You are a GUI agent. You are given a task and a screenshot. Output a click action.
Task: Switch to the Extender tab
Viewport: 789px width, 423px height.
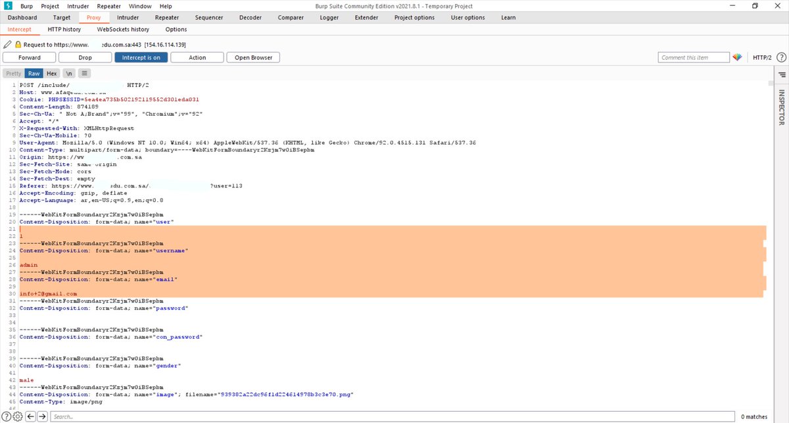coord(367,18)
